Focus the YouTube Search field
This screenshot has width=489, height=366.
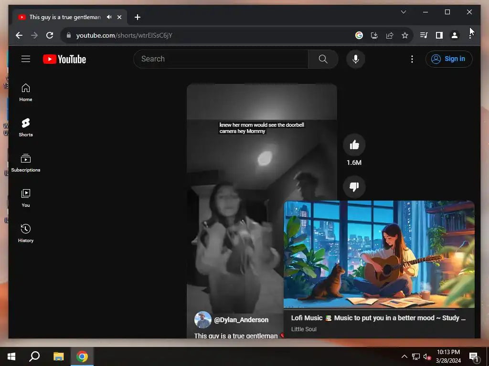click(221, 59)
